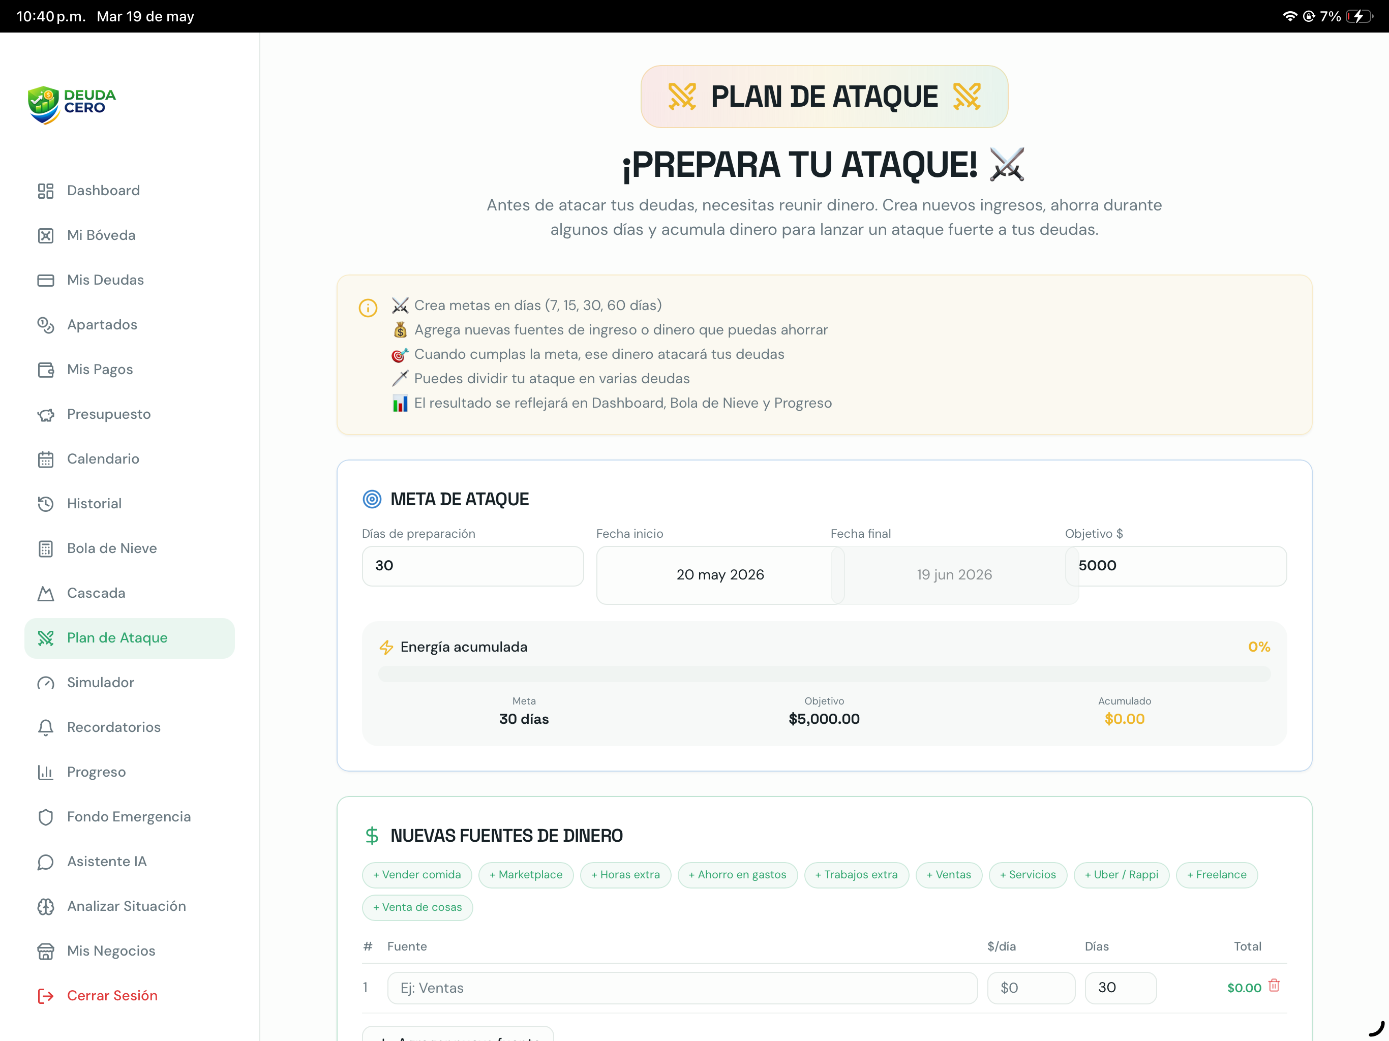This screenshot has height=1041, width=1389.
Task: Click the battery indicator in status bar
Action: [x=1359, y=16]
